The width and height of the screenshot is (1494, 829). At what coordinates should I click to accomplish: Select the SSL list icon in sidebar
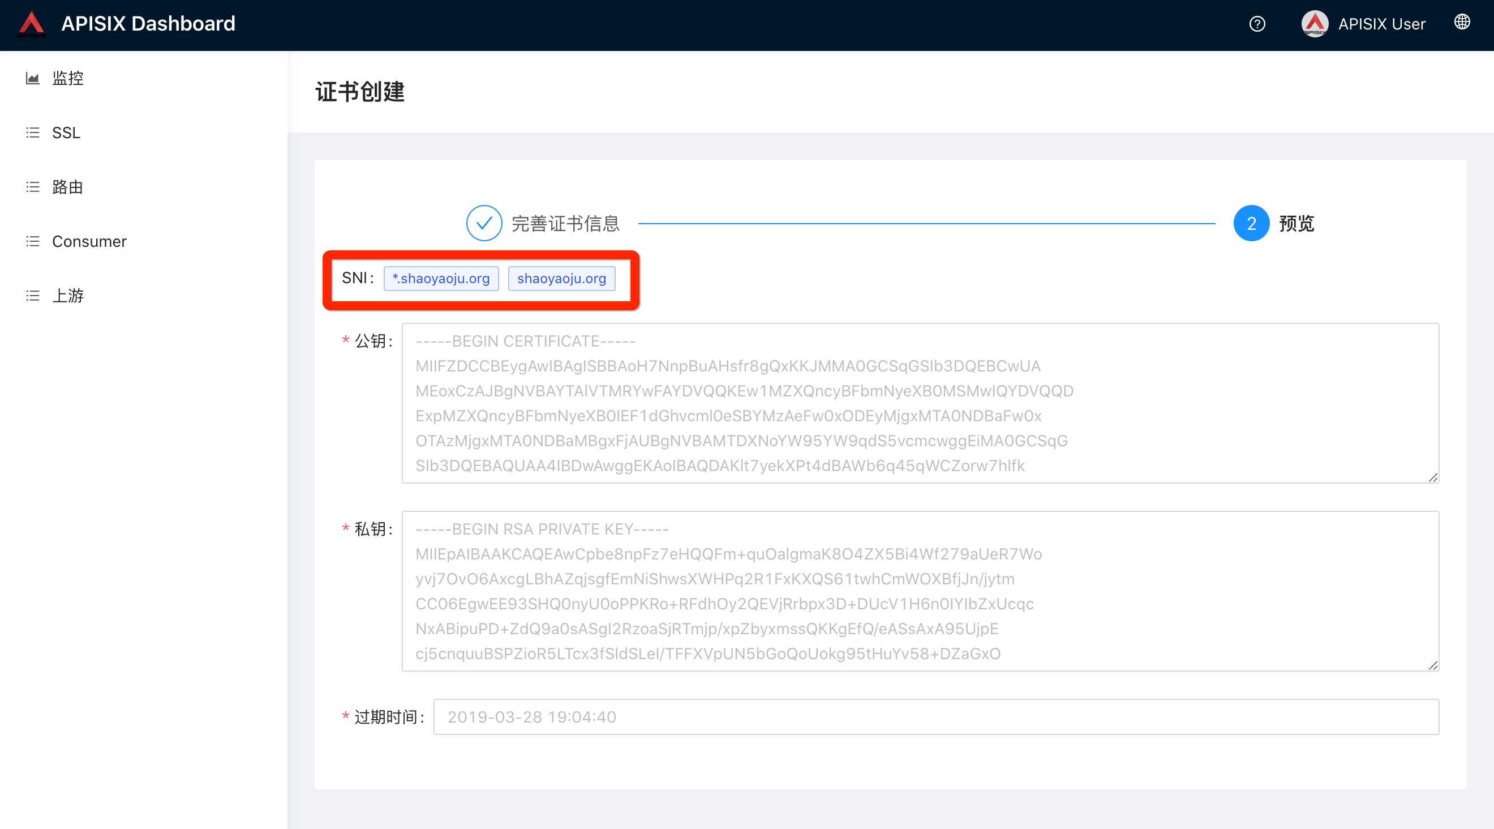32,133
